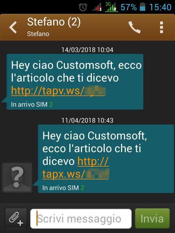The width and height of the screenshot is (175, 233).
Task: Call Stefano with the phone icon
Action: point(135,27)
